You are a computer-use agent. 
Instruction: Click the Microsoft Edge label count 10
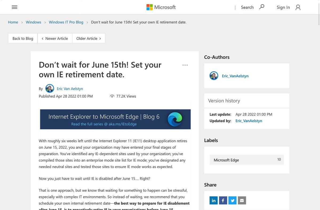279,159
